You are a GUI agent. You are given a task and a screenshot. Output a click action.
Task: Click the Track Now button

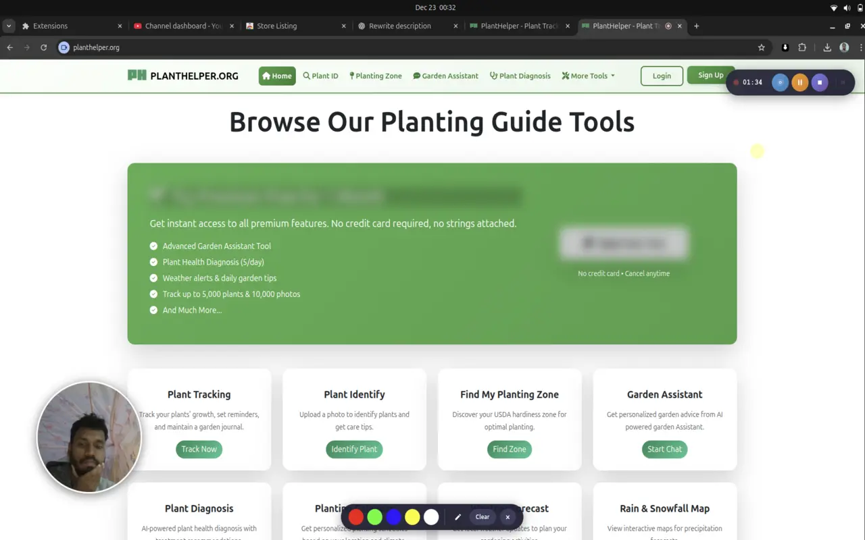coord(199,449)
